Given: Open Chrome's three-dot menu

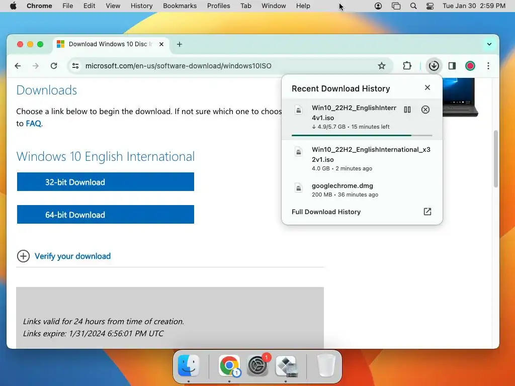Looking at the screenshot, I should coord(488,66).
